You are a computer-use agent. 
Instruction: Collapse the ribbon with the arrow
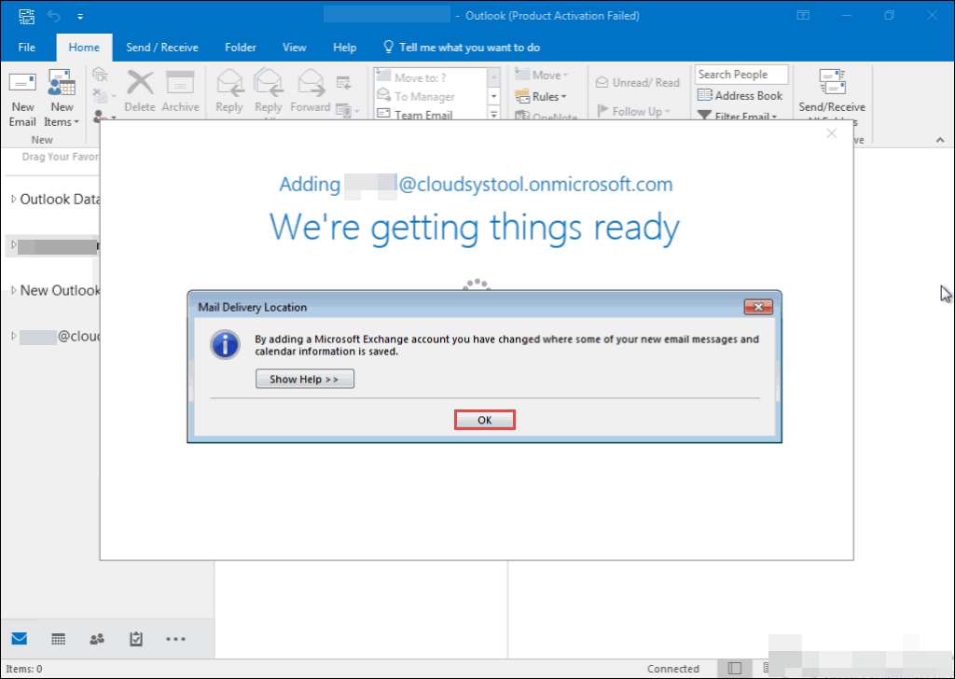pos(940,140)
